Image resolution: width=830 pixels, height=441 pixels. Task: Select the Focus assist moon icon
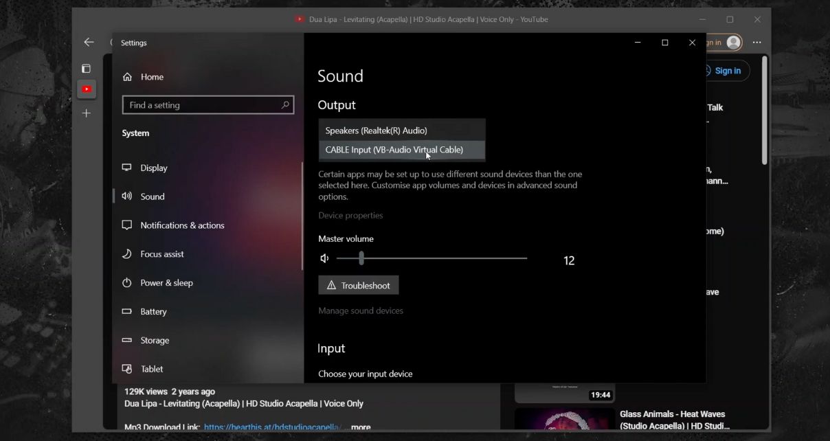(x=126, y=253)
